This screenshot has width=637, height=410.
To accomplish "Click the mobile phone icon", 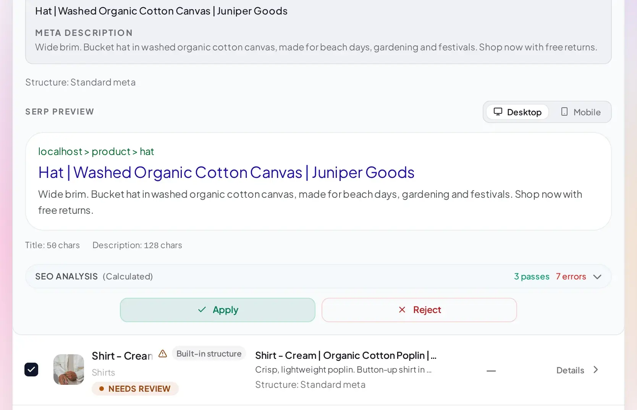I will coord(564,111).
